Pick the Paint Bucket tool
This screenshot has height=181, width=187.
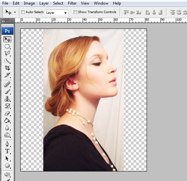(x=7, y=120)
